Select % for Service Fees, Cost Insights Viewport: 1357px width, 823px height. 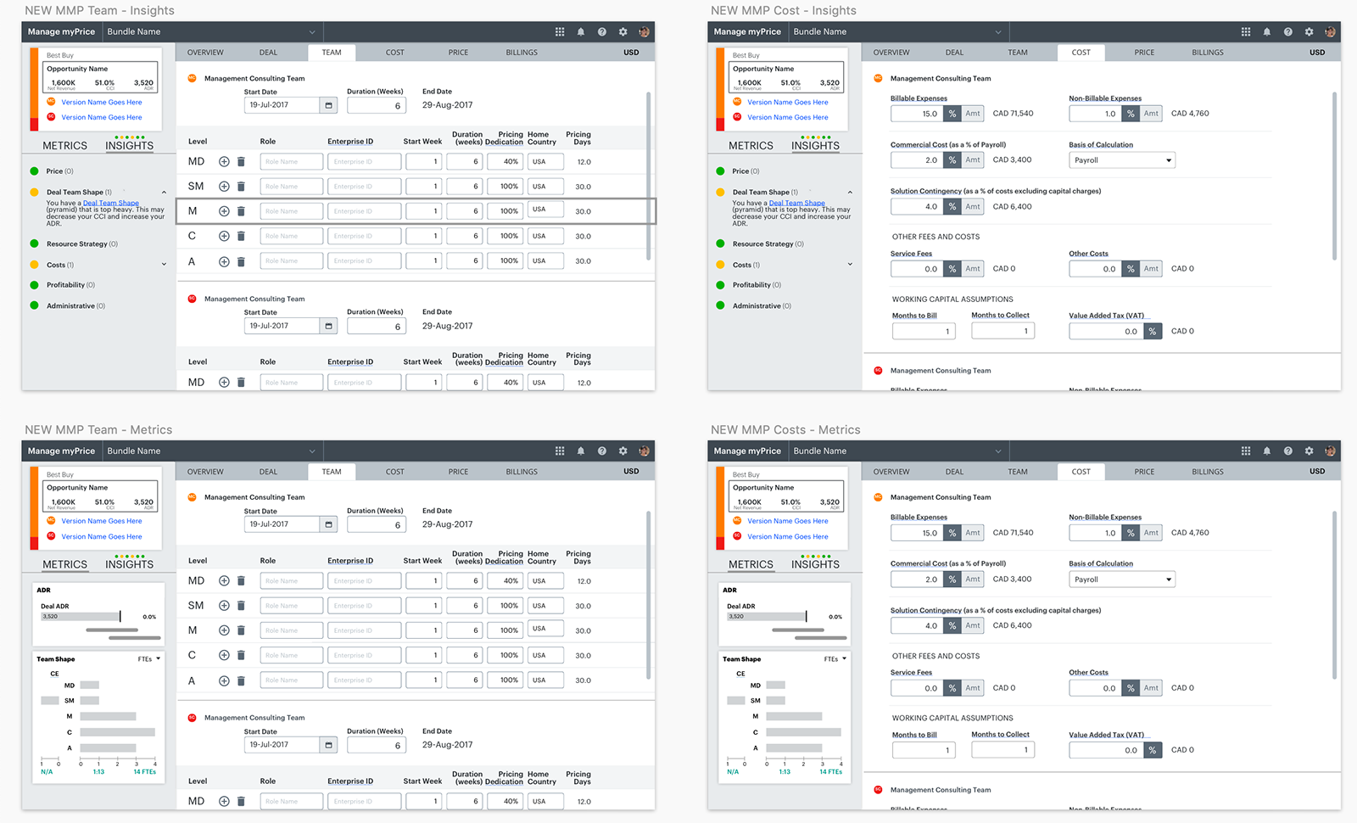pyautogui.click(x=952, y=269)
